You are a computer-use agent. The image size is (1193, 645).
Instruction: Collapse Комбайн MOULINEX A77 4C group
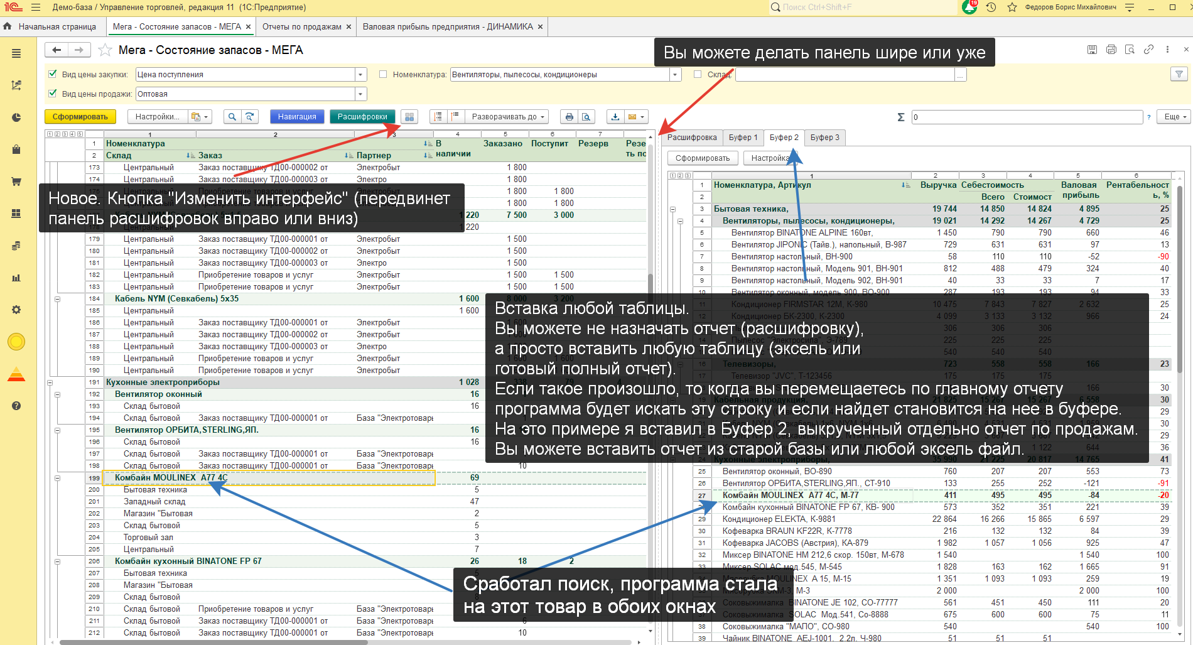tap(58, 478)
